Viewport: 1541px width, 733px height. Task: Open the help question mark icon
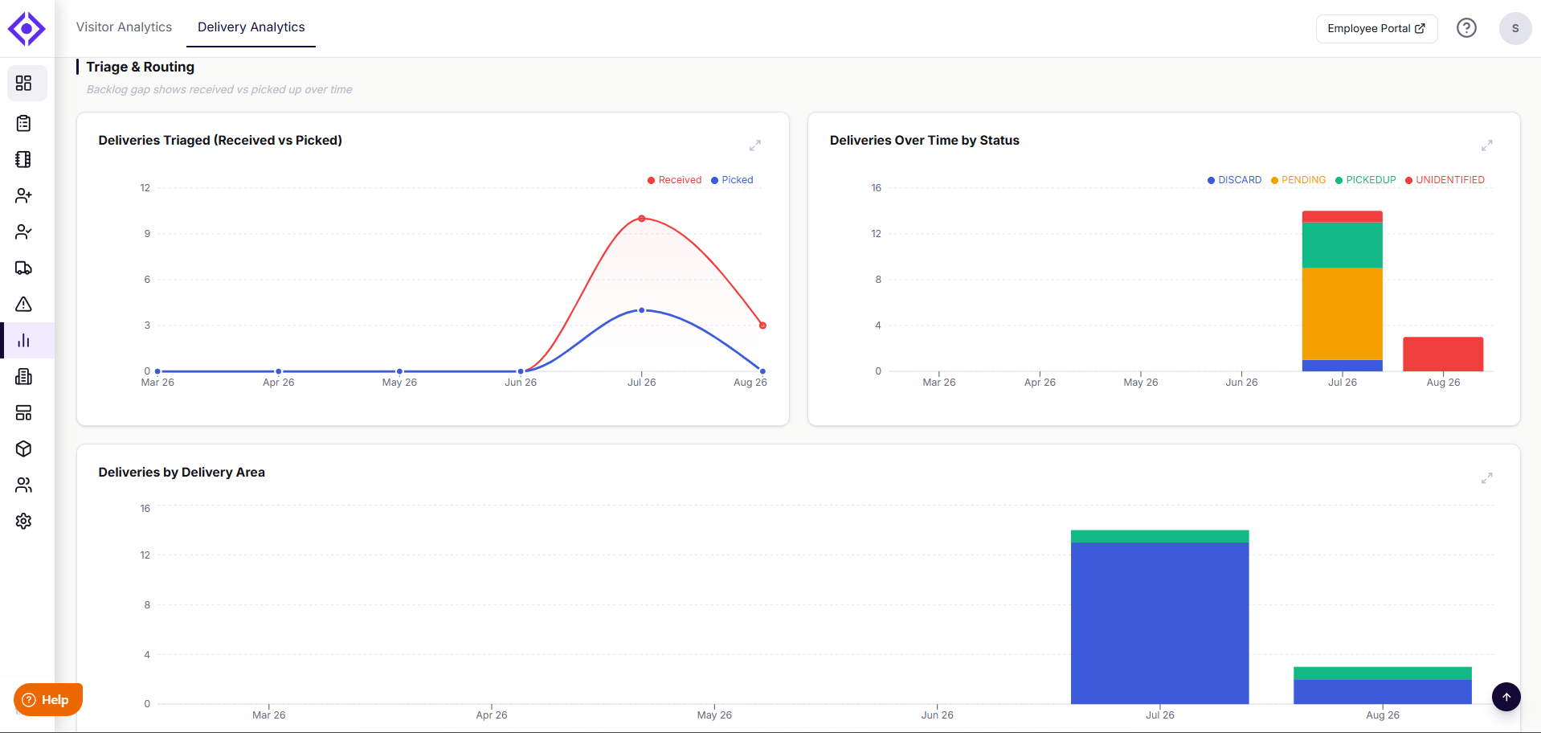1466,28
